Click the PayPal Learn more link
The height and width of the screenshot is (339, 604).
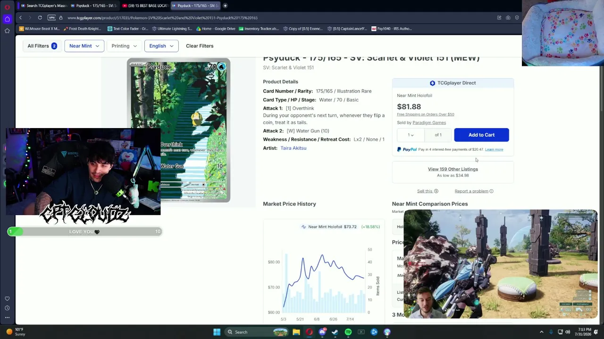pos(494,150)
